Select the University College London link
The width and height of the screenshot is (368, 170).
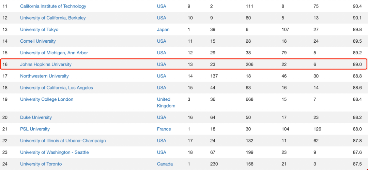[47, 99]
